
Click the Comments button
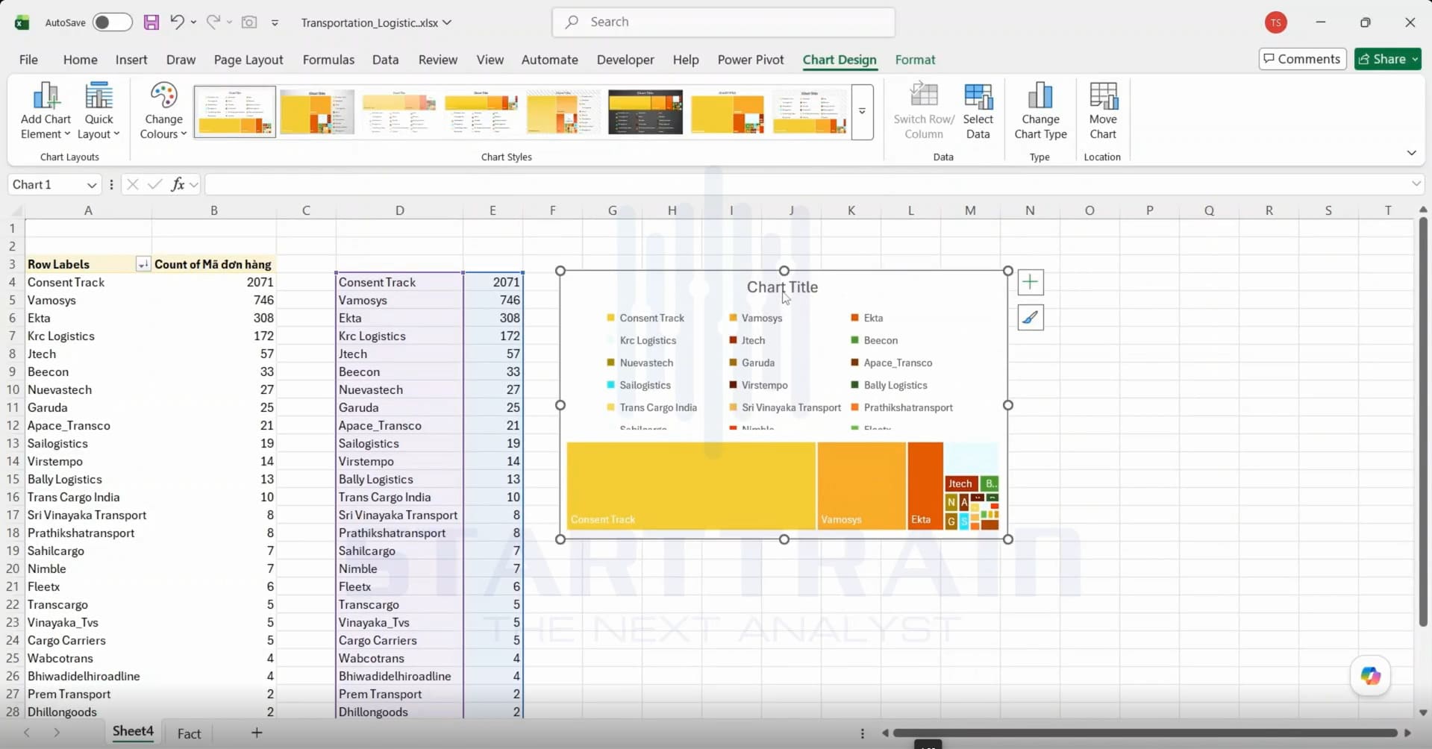1302,59
